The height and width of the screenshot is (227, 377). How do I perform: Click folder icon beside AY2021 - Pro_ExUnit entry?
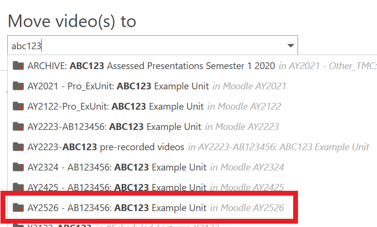click(x=18, y=86)
